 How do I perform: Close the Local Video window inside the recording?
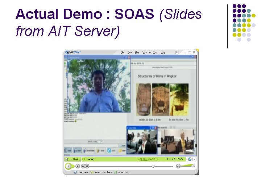(156, 128)
